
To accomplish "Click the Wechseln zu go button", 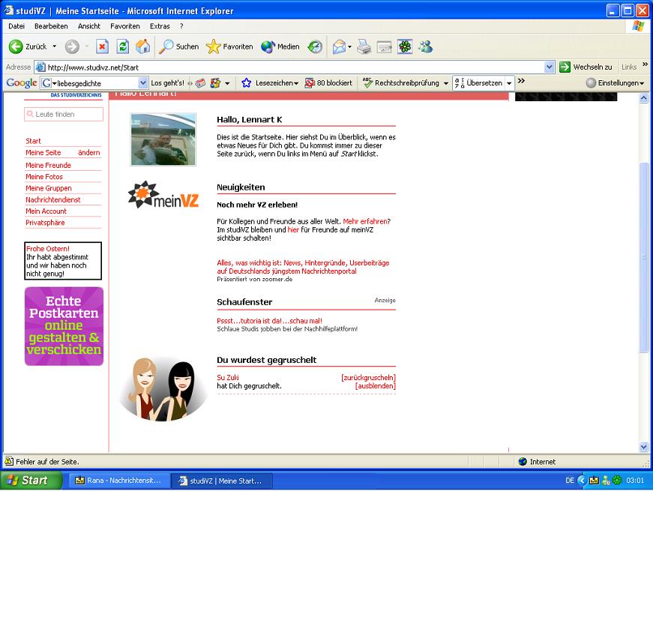I will point(586,67).
